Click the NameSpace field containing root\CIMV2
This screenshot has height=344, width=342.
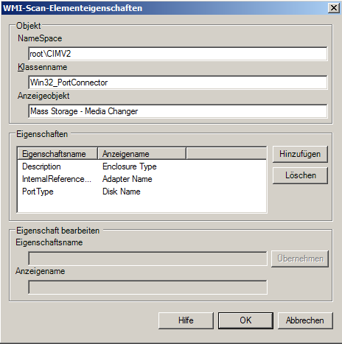[x=178, y=54]
